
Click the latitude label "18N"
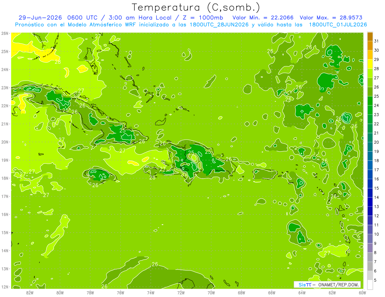[x=5, y=178]
